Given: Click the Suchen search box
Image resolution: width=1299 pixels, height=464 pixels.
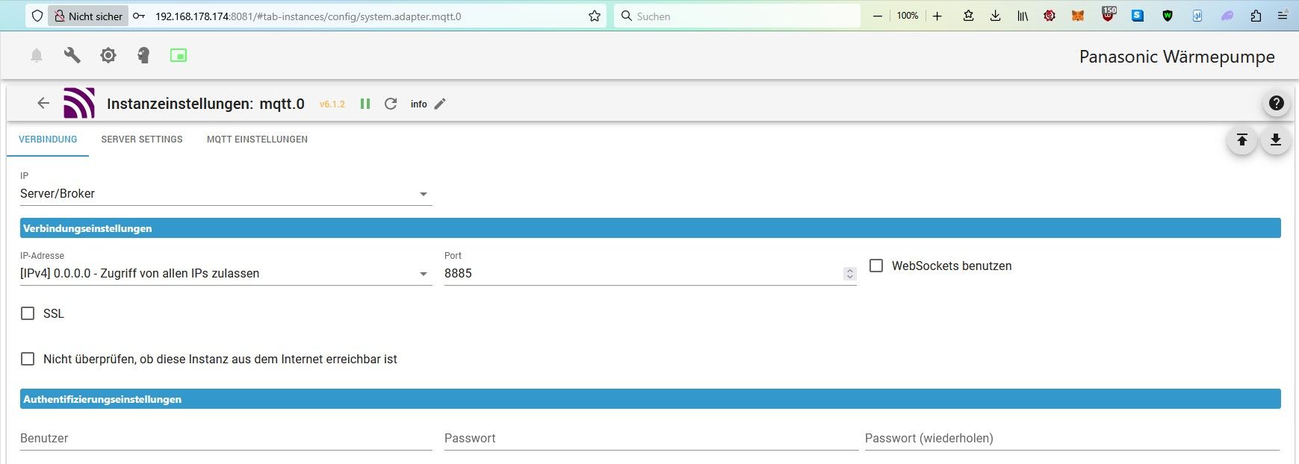Looking at the screenshot, I should [x=737, y=16].
